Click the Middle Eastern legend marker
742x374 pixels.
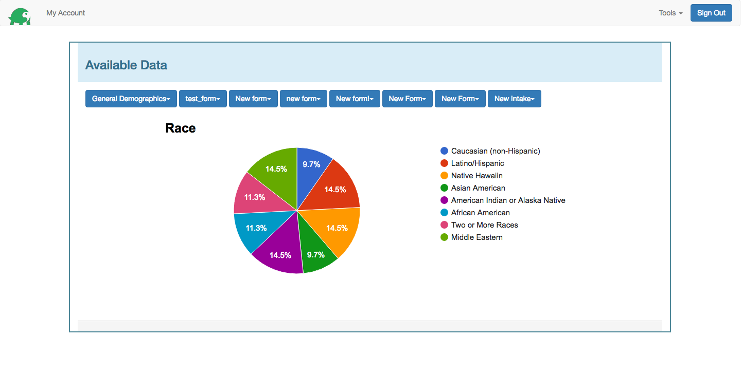coord(444,237)
